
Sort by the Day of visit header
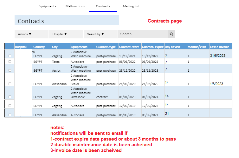[173, 47]
